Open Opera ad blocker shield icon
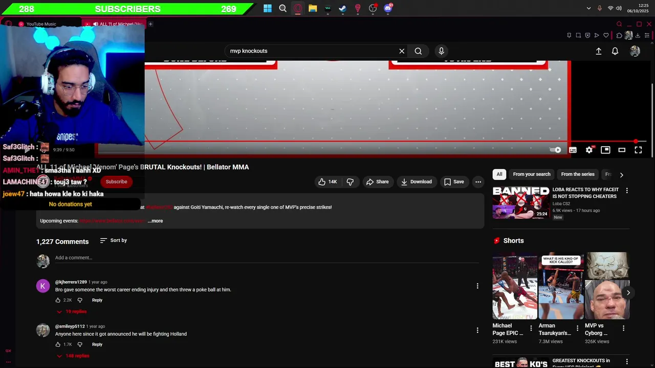This screenshot has height=368, width=655. tap(587, 35)
